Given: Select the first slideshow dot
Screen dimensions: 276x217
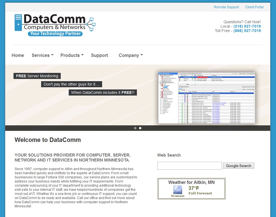Looking at the screenshot, I should 135,128.
